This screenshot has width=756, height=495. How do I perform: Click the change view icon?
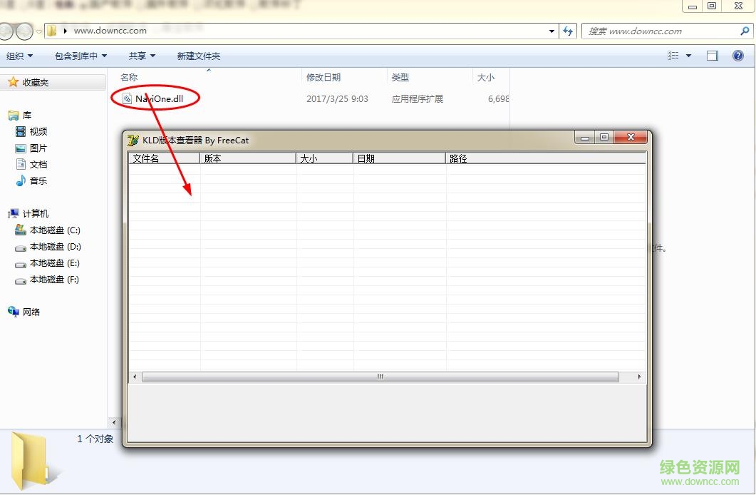pyautogui.click(x=673, y=56)
